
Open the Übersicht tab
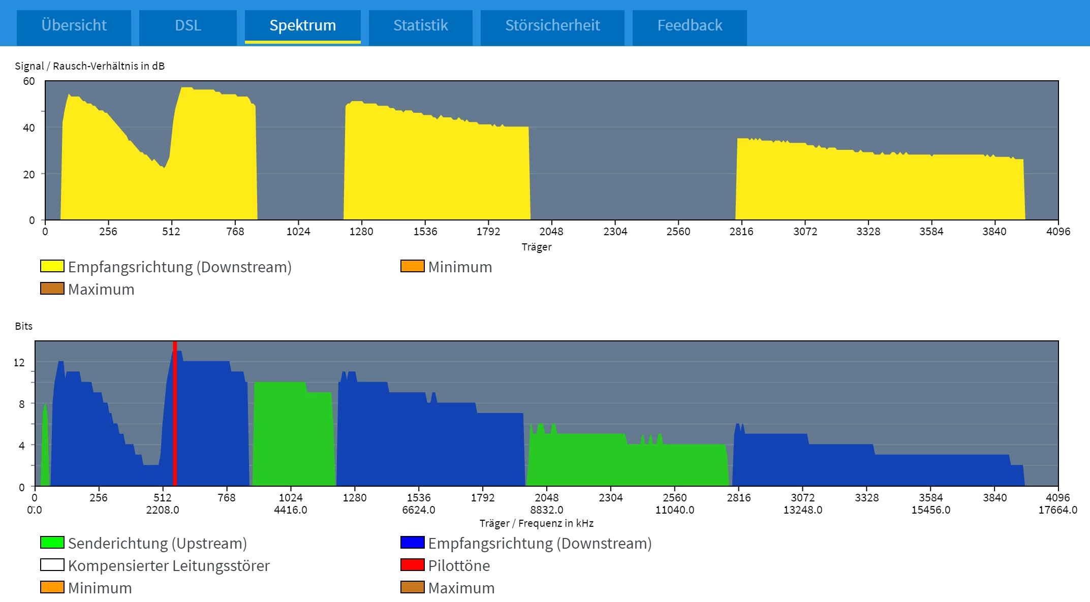tap(74, 25)
